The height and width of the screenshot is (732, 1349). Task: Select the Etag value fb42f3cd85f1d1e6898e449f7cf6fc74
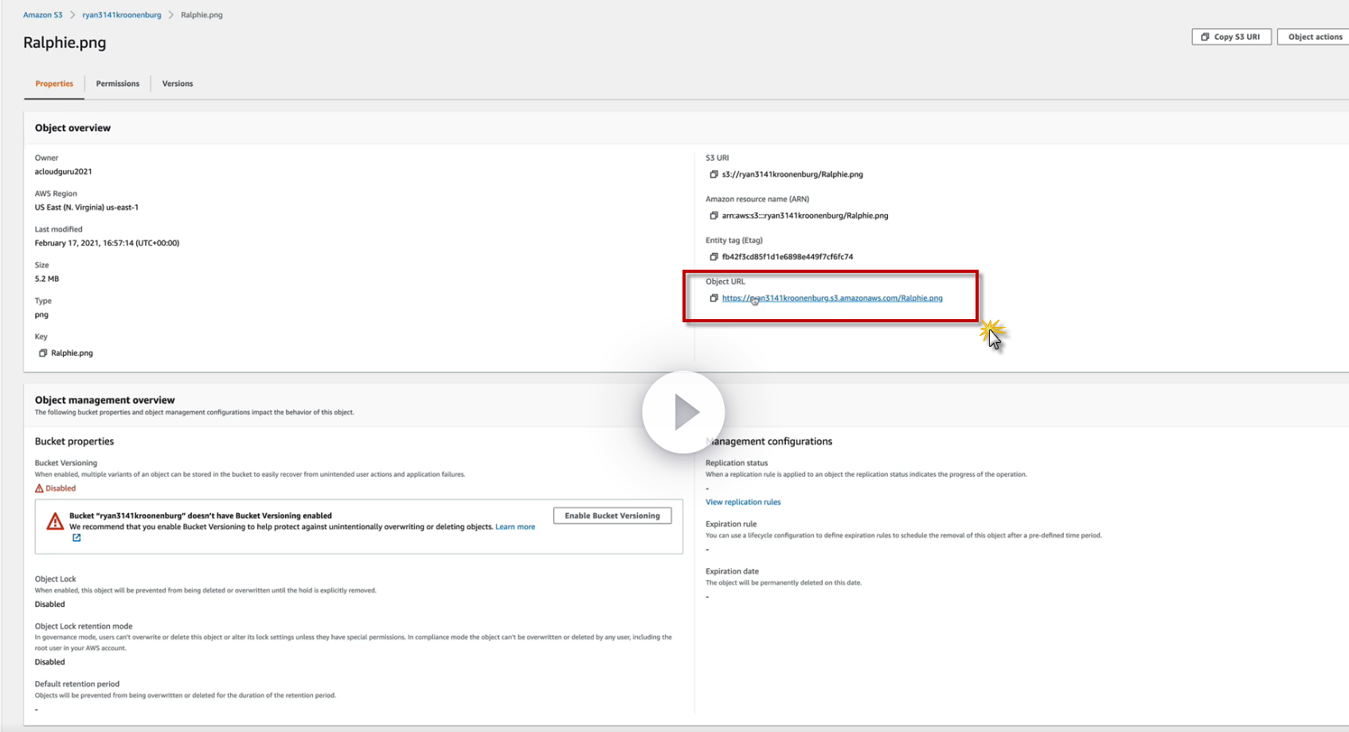point(788,257)
